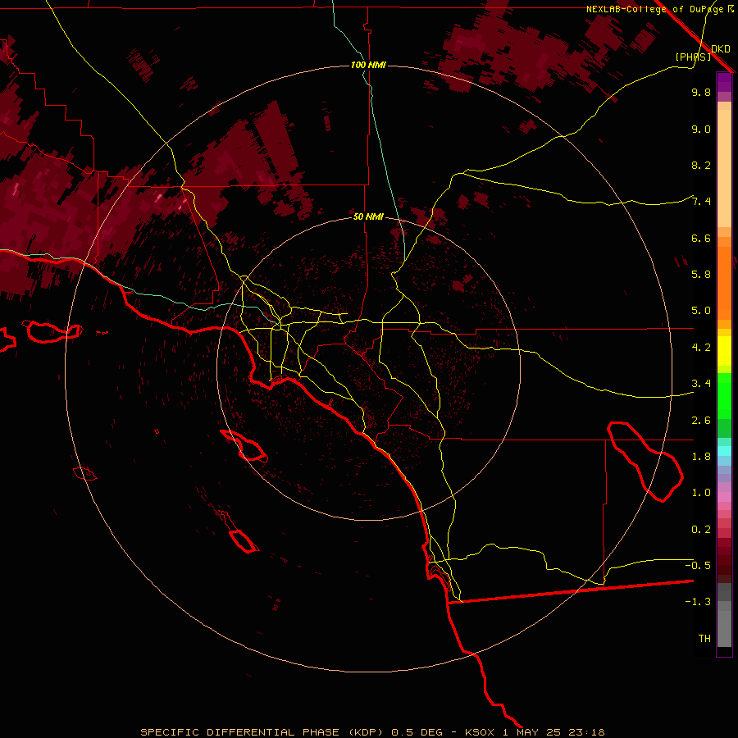
Task: Click the 5.0 legend value
Action: pyautogui.click(x=701, y=311)
